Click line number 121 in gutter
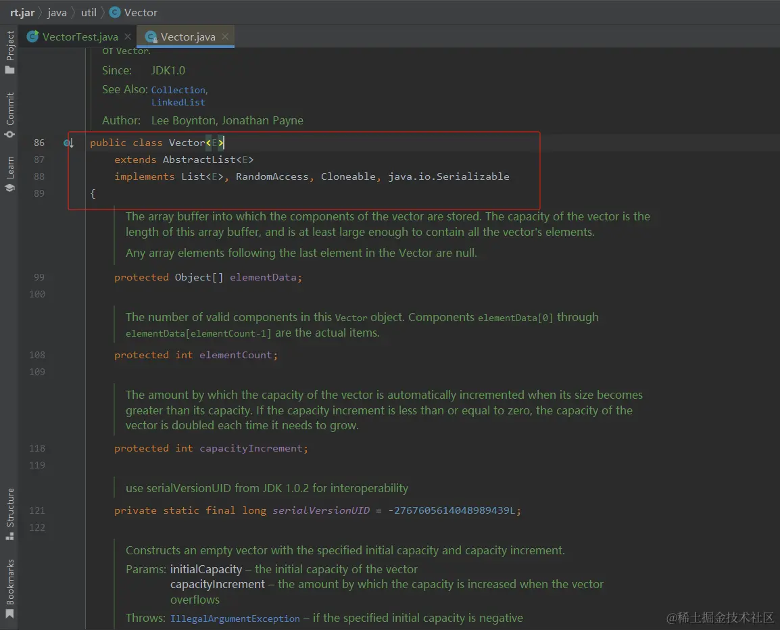 coord(37,510)
